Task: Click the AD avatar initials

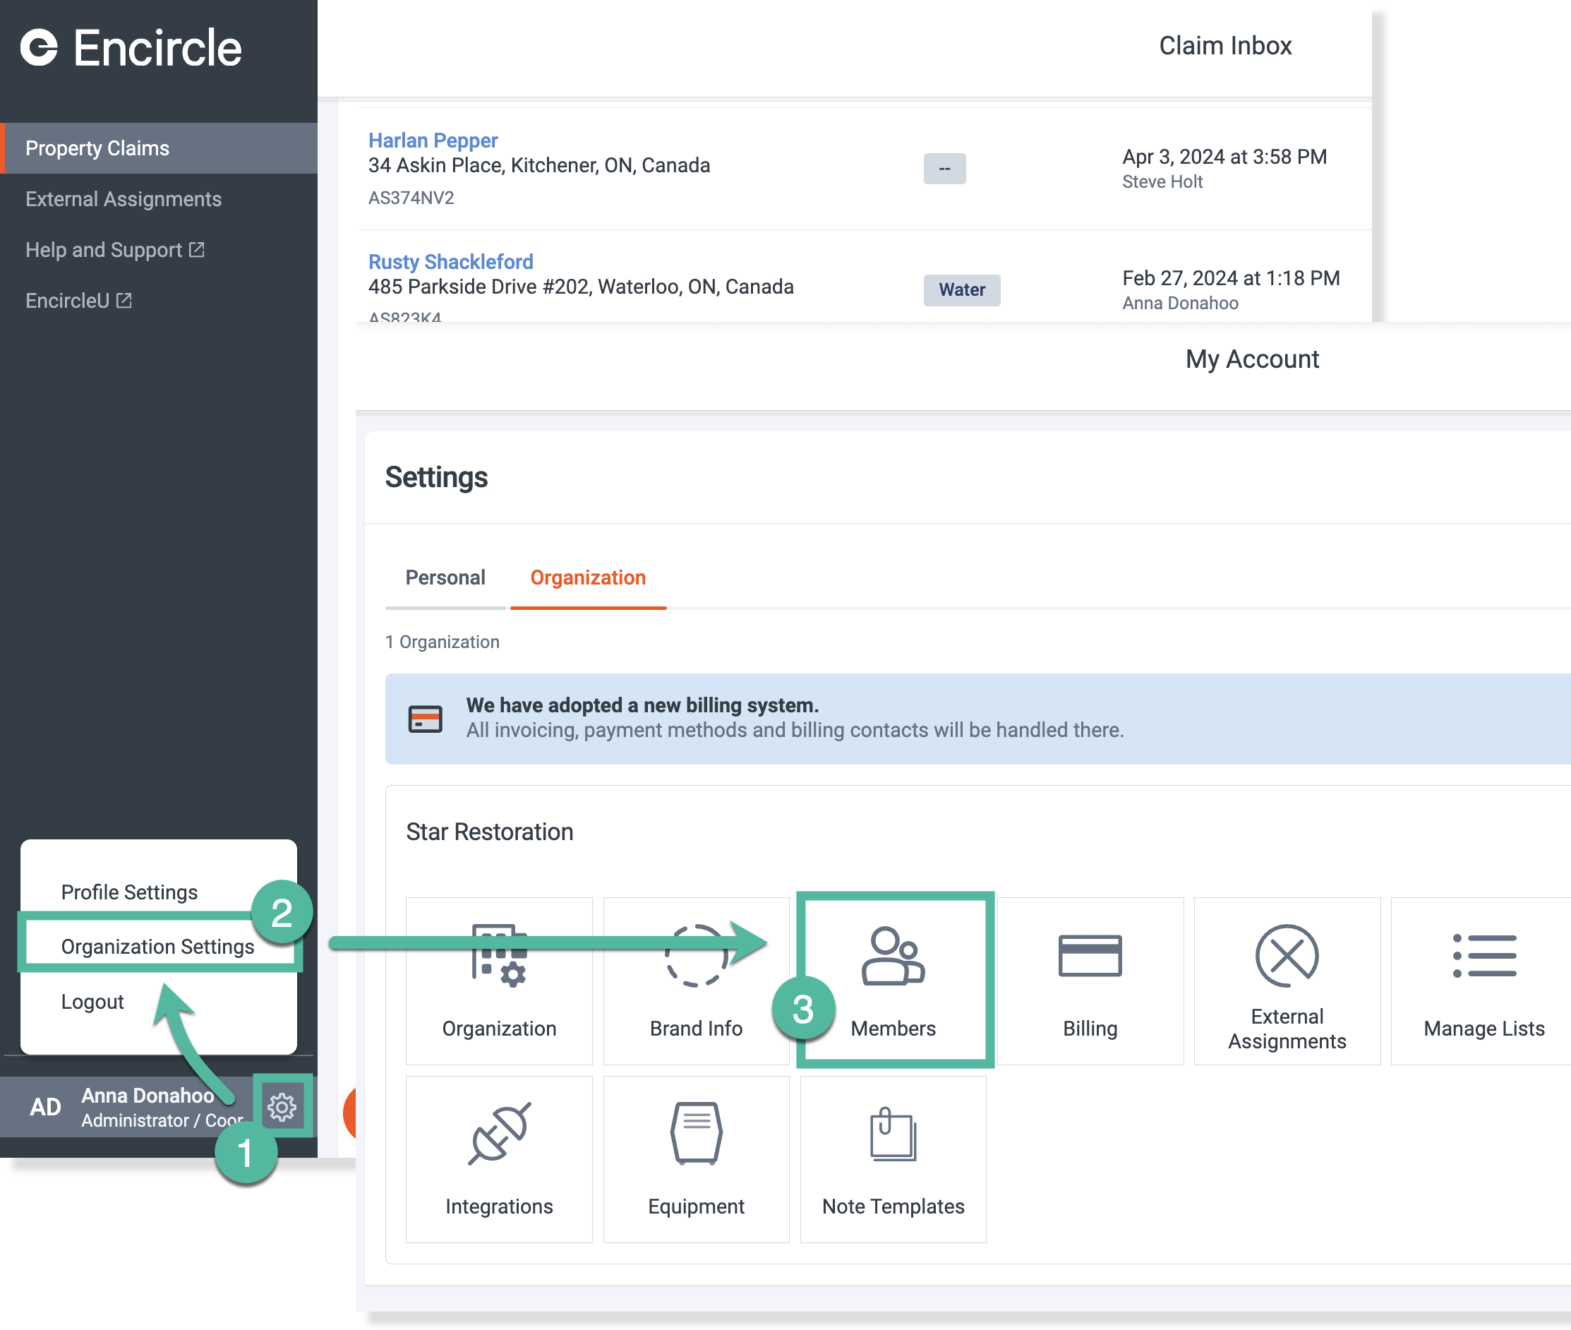Action: [x=45, y=1107]
